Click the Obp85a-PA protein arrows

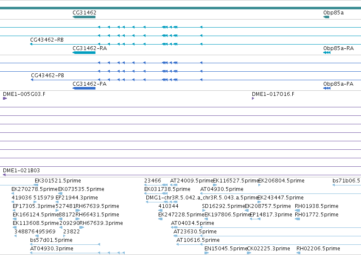pyautogui.click(x=327, y=88)
